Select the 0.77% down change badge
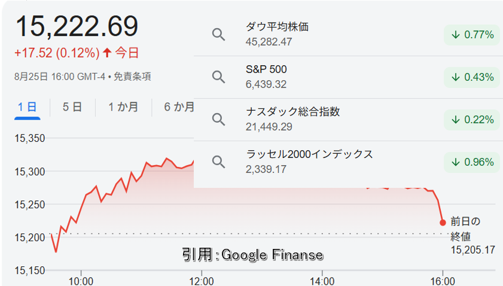Screen dimensions: 503x286 [472, 35]
